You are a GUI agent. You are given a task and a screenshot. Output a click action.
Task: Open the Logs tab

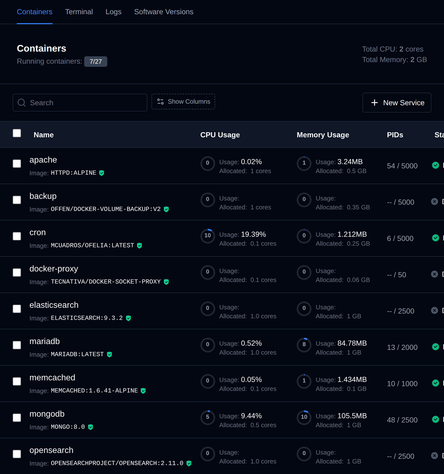click(x=113, y=12)
